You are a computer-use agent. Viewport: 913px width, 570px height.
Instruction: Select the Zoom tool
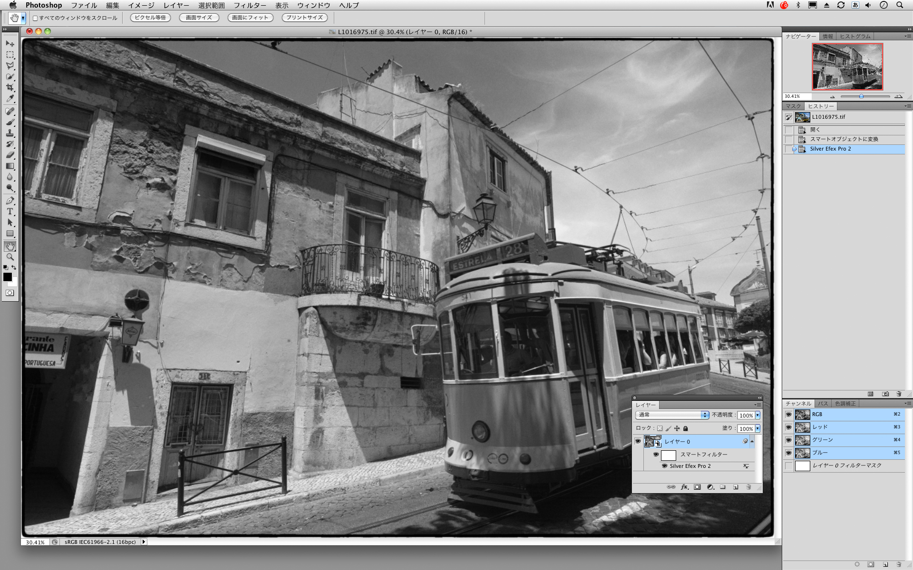tap(10, 257)
